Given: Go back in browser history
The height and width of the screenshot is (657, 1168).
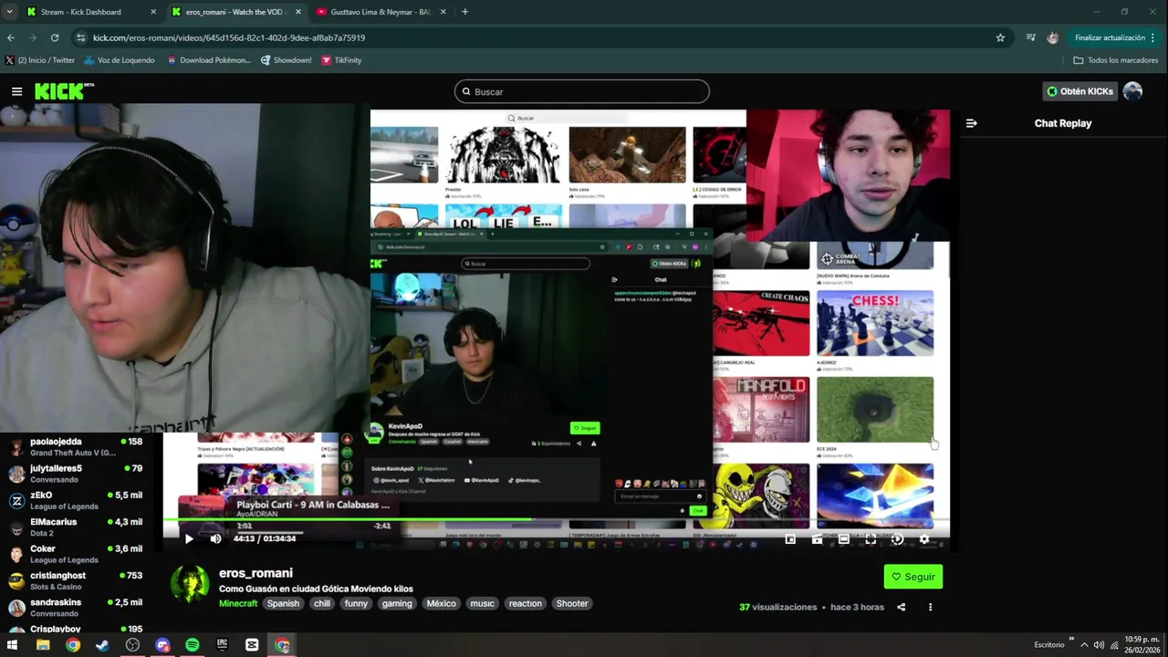Looking at the screenshot, I should click(11, 37).
